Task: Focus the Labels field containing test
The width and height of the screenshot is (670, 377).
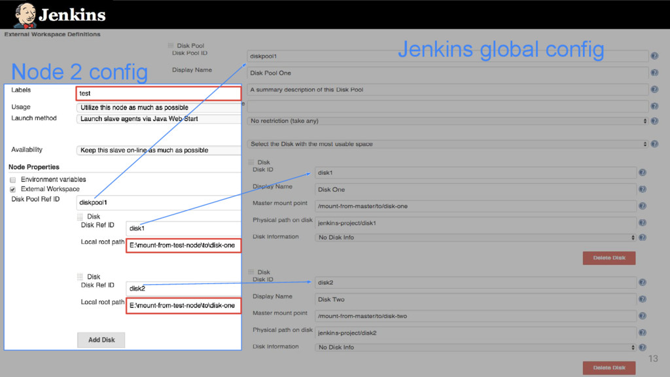Action: (x=158, y=93)
